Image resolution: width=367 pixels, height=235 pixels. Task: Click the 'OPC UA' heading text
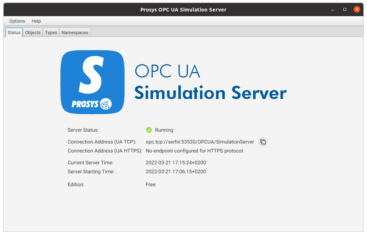tap(167, 71)
